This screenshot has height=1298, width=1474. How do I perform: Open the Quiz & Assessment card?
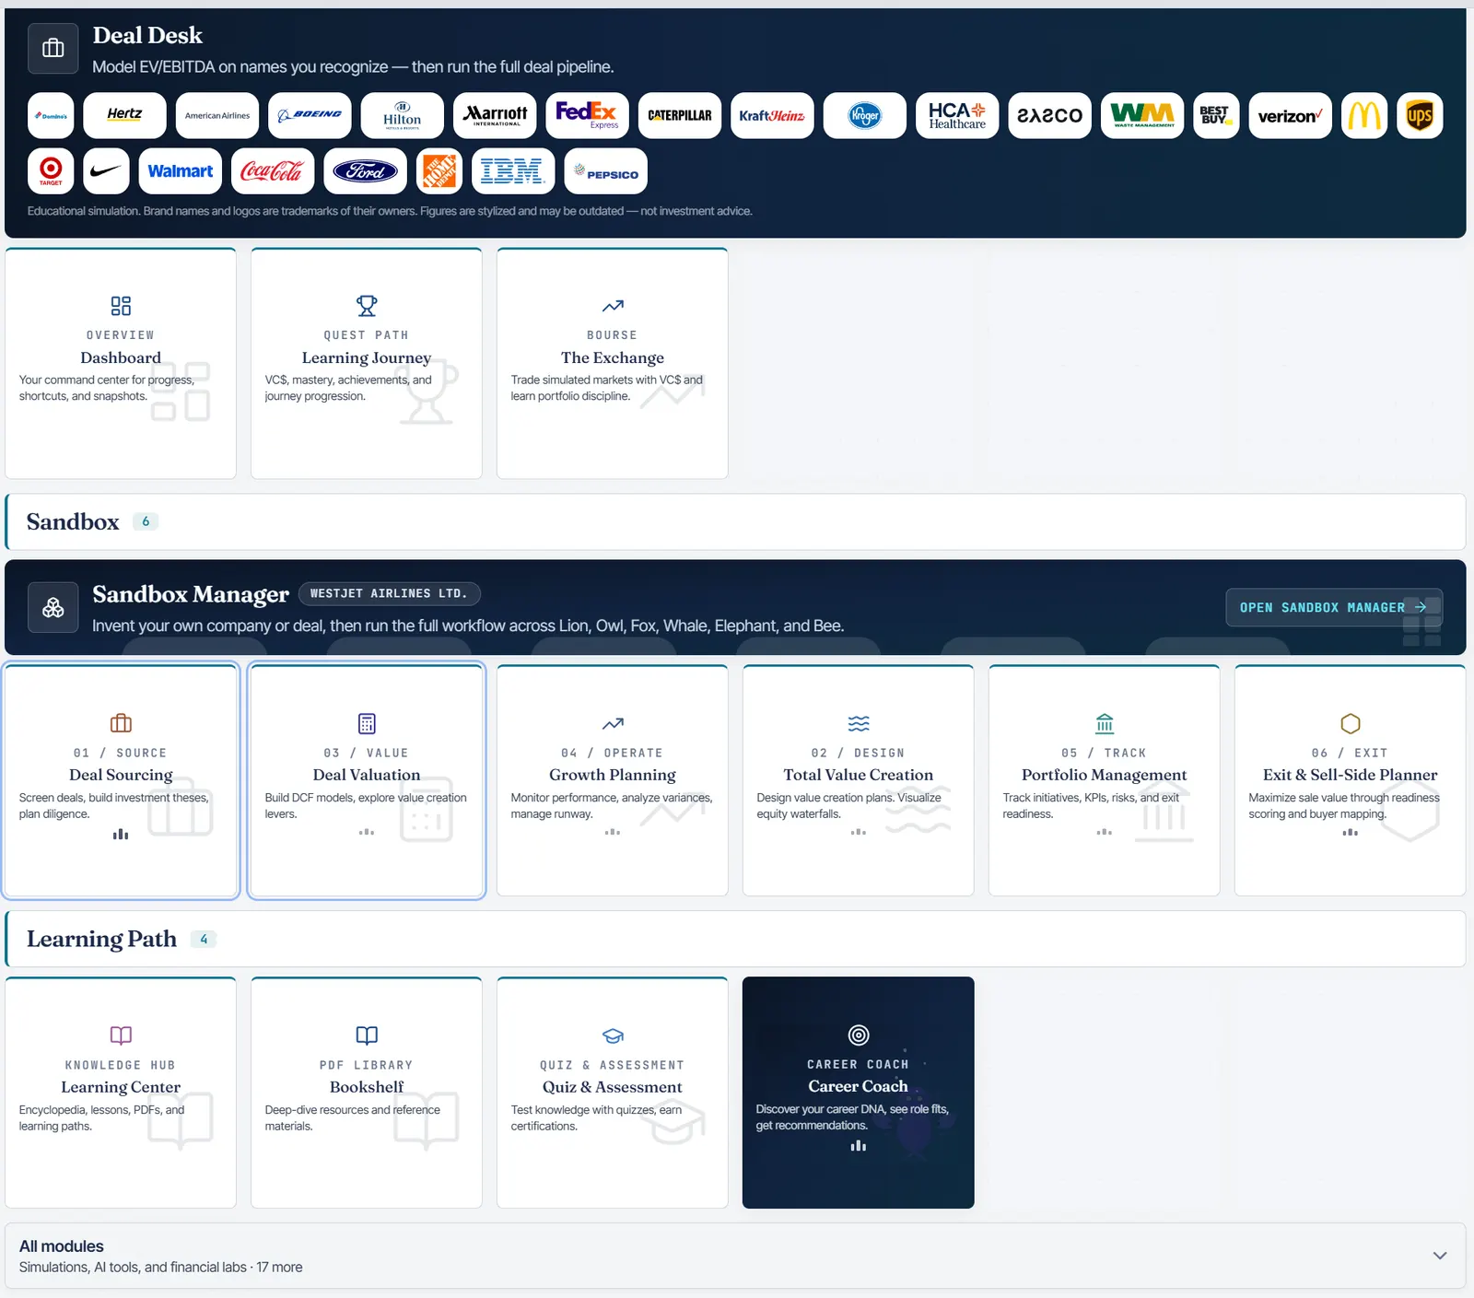pyautogui.click(x=613, y=1093)
